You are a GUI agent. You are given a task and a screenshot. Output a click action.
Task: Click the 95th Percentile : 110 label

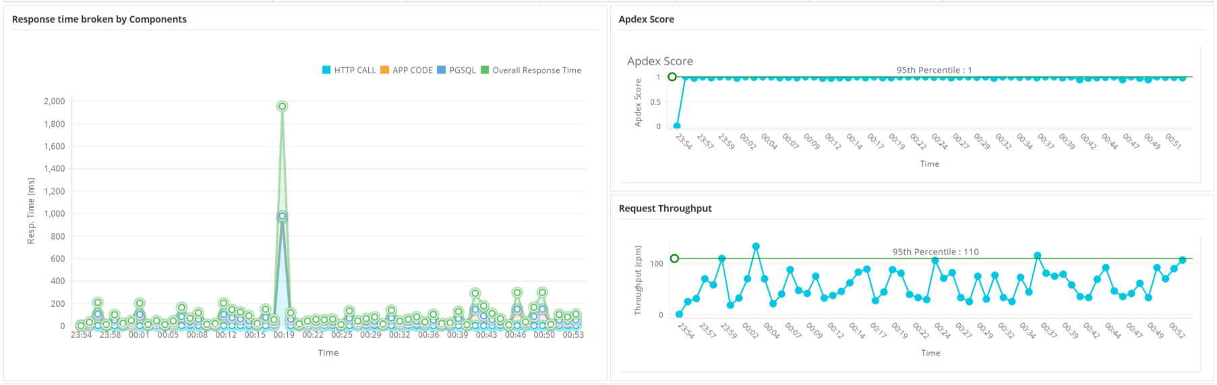coord(936,252)
